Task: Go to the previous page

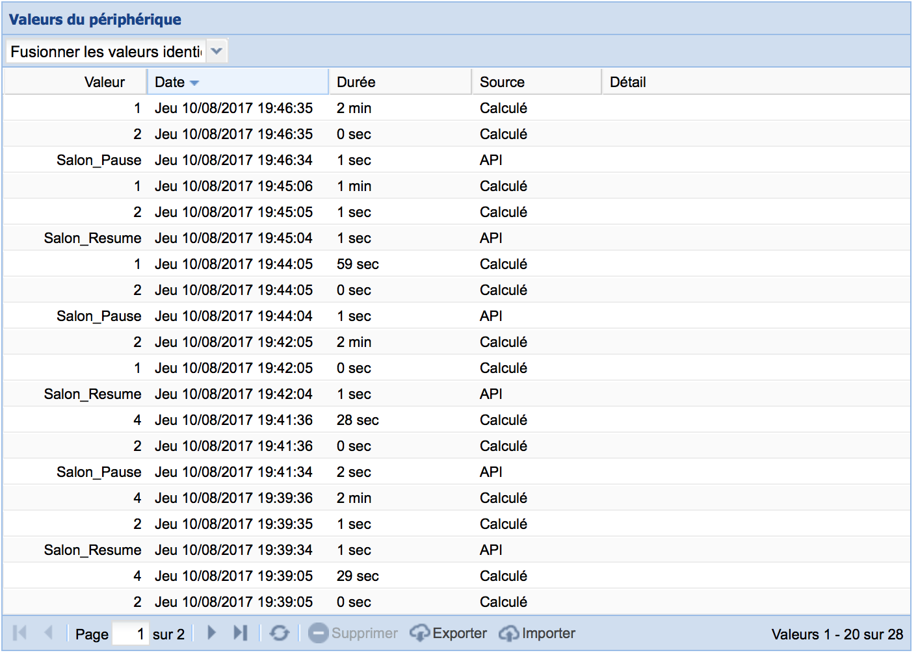Action: 49,632
